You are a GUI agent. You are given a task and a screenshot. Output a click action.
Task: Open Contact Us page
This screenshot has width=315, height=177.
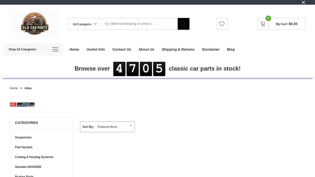122,50
